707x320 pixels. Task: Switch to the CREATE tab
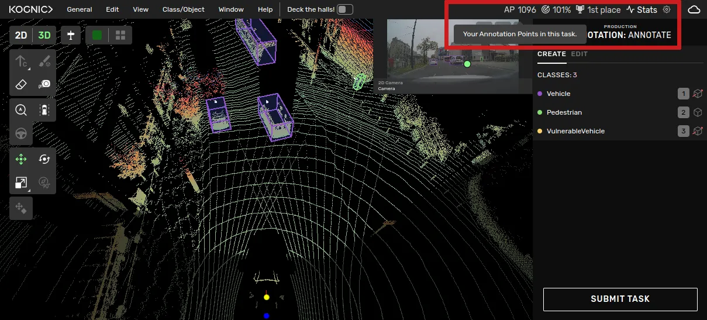[551, 54]
